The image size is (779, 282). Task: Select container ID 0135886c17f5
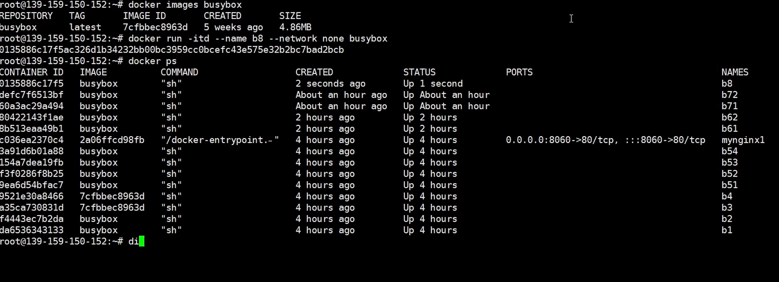click(32, 83)
